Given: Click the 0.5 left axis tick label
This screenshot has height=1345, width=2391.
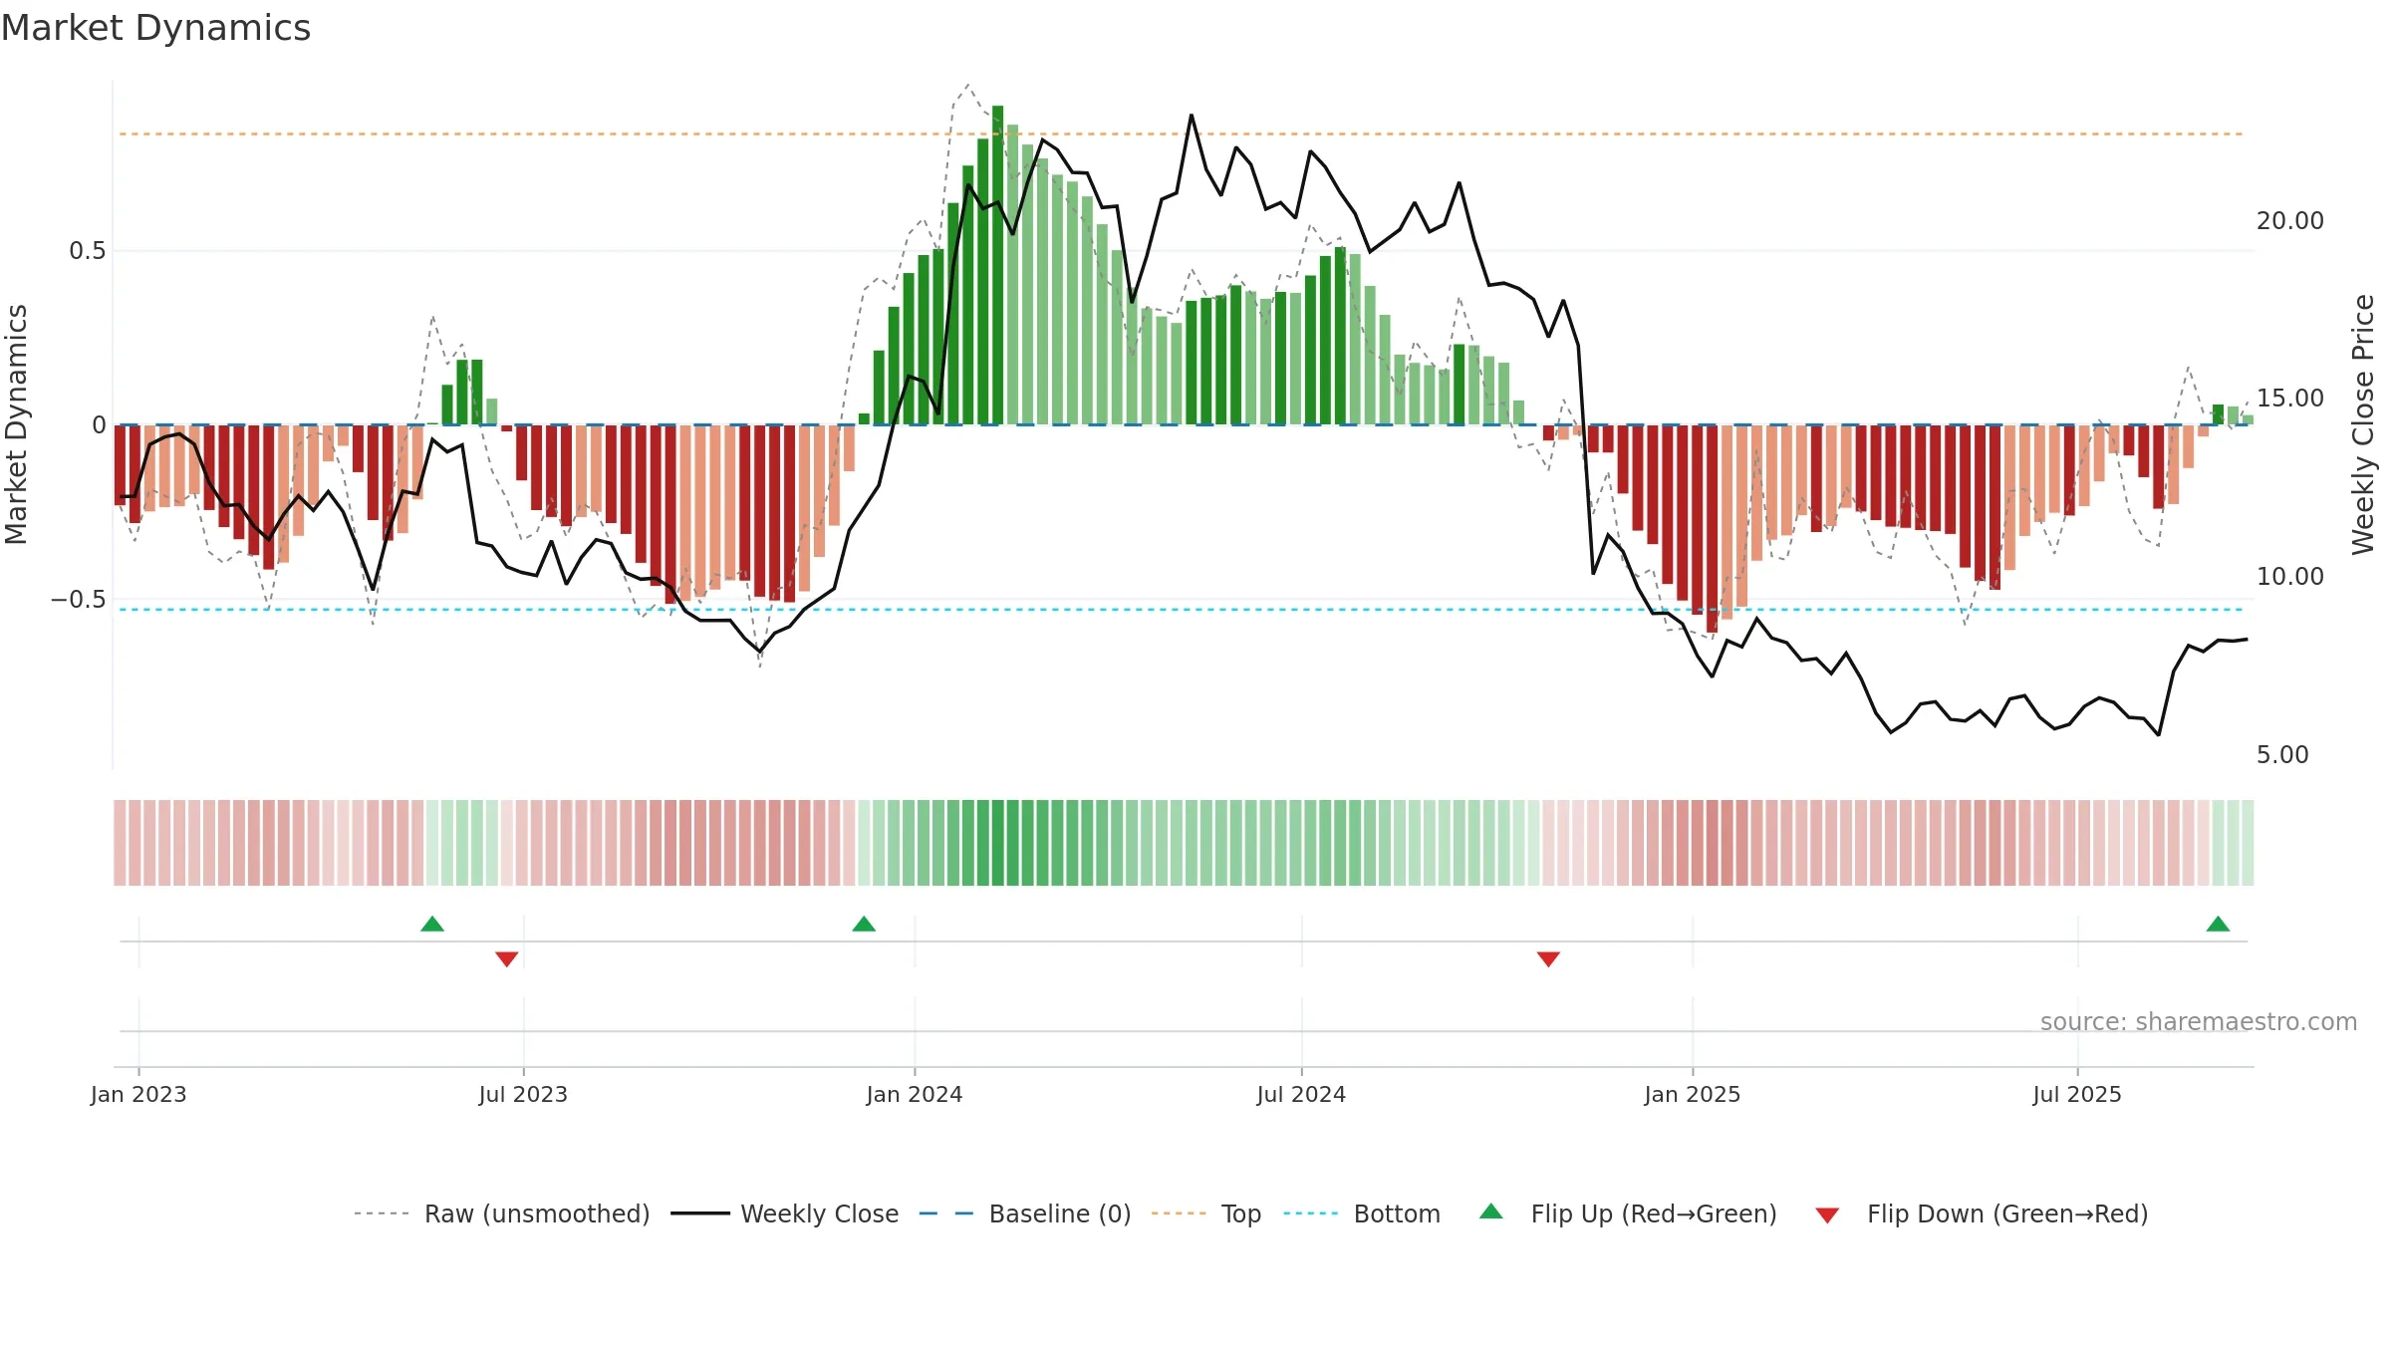Looking at the screenshot, I should (x=88, y=251).
